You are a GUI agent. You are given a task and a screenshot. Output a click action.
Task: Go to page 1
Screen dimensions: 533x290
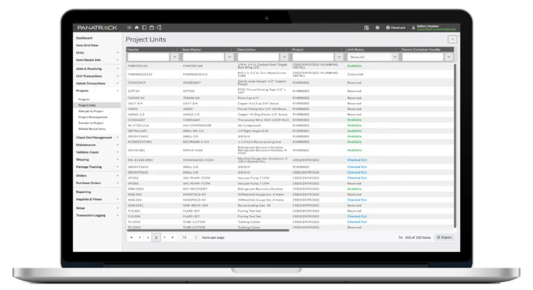tap(148, 237)
